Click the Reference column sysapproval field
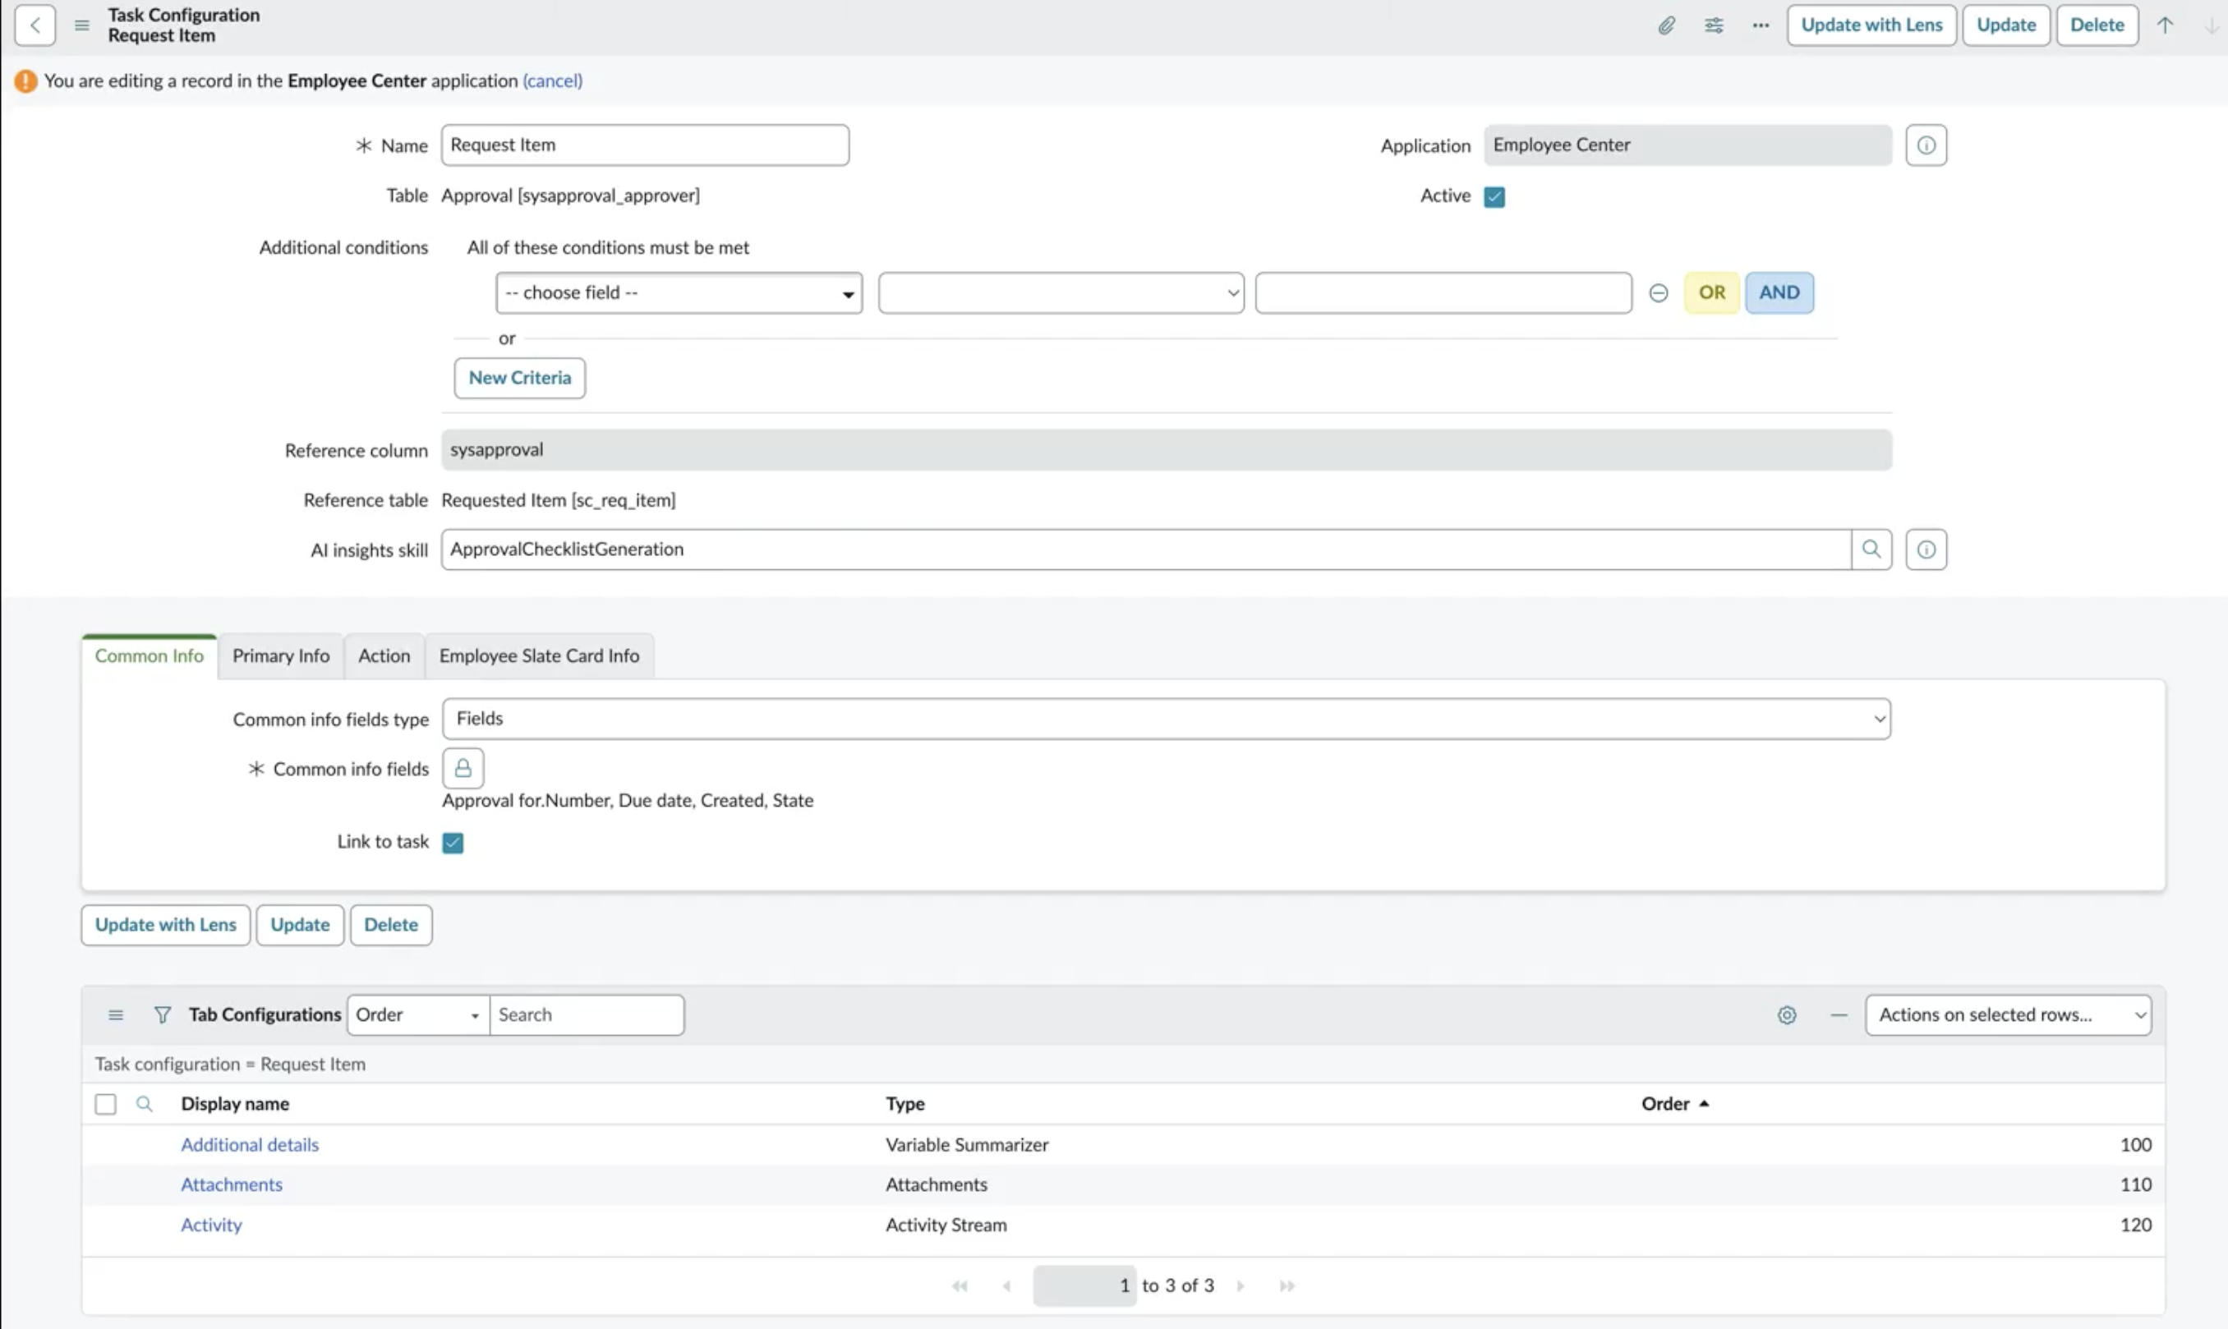The width and height of the screenshot is (2228, 1329). click(x=1166, y=449)
